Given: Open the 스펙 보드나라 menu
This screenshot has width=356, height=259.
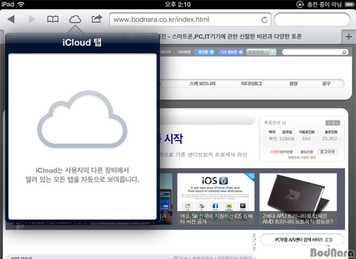Looking at the screenshot, I should tap(203, 84).
